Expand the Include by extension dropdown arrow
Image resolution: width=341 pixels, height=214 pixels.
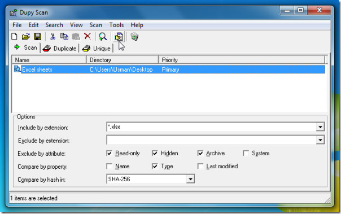pos(320,127)
